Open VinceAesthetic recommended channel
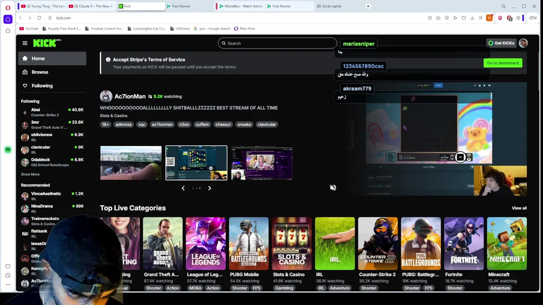Image resolution: width=543 pixels, height=305 pixels. pos(52,196)
